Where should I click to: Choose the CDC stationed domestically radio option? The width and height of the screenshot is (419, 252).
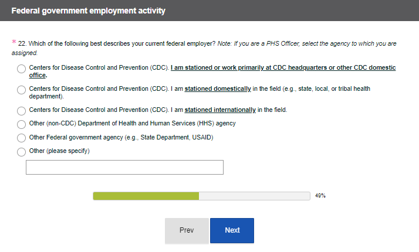pyautogui.click(x=22, y=90)
